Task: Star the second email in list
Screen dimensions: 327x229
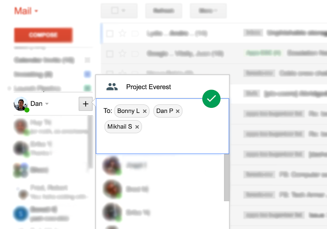Action: pyautogui.click(x=122, y=53)
